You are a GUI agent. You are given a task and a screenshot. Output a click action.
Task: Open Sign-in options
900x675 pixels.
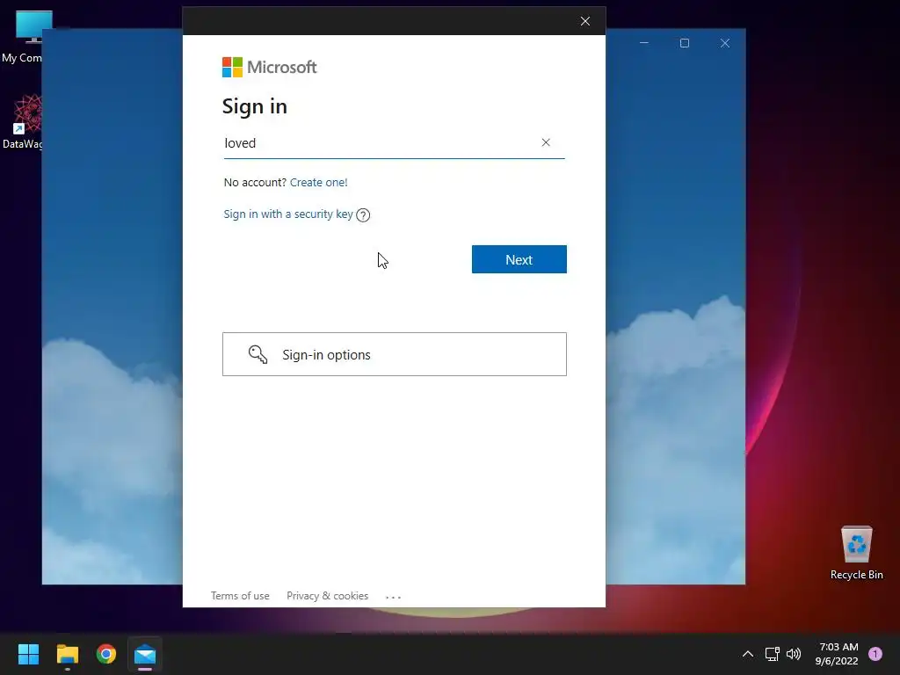pyautogui.click(x=395, y=354)
